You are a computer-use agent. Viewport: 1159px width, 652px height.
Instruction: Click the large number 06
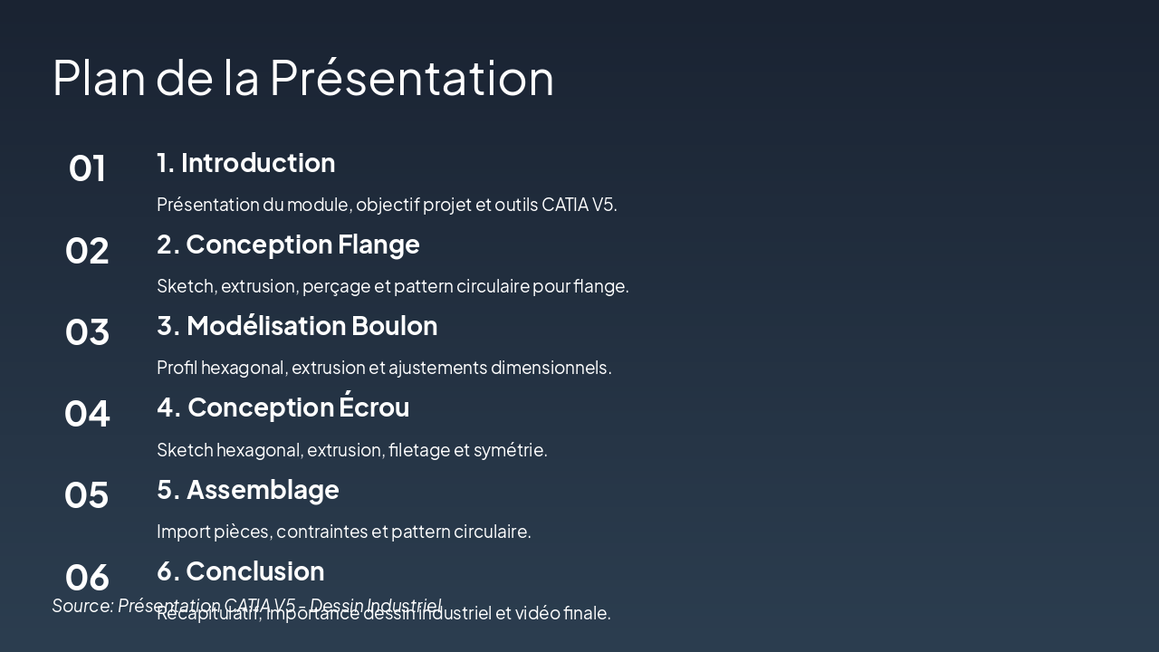point(87,576)
